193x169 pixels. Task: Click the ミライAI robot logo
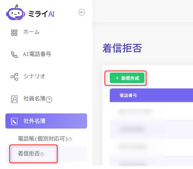[16, 13]
